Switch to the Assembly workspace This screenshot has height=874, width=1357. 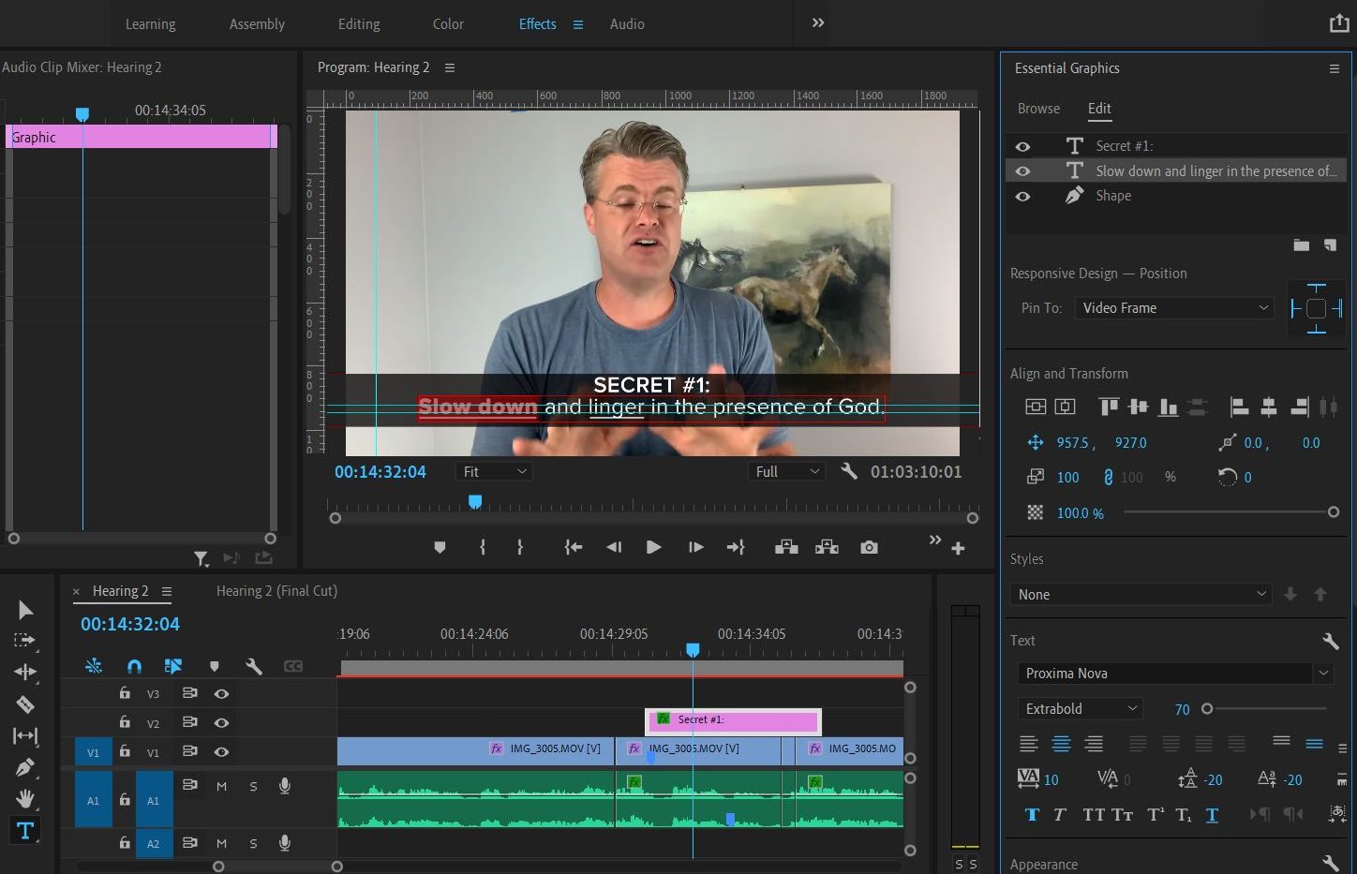257,23
